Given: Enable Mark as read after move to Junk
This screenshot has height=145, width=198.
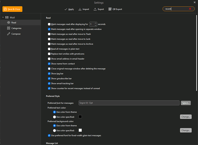Looking at the screenshot, I should pyautogui.click(x=49, y=39).
